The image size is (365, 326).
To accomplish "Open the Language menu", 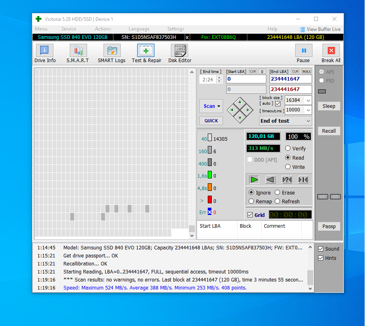I will pyautogui.click(x=139, y=29).
